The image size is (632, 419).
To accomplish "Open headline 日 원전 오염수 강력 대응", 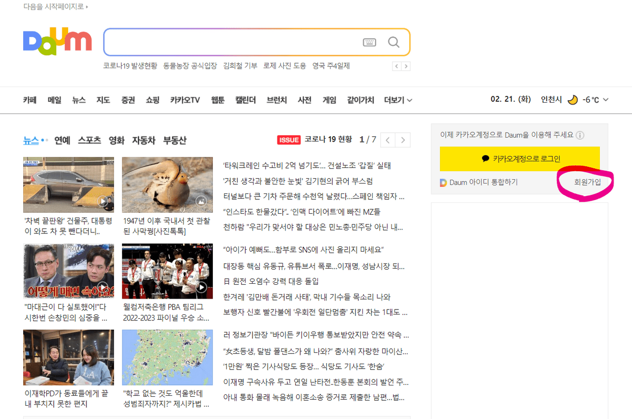I will 271,281.
